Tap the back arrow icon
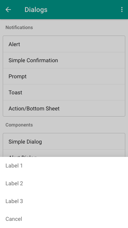This screenshot has height=228, width=128. pos(8,10)
